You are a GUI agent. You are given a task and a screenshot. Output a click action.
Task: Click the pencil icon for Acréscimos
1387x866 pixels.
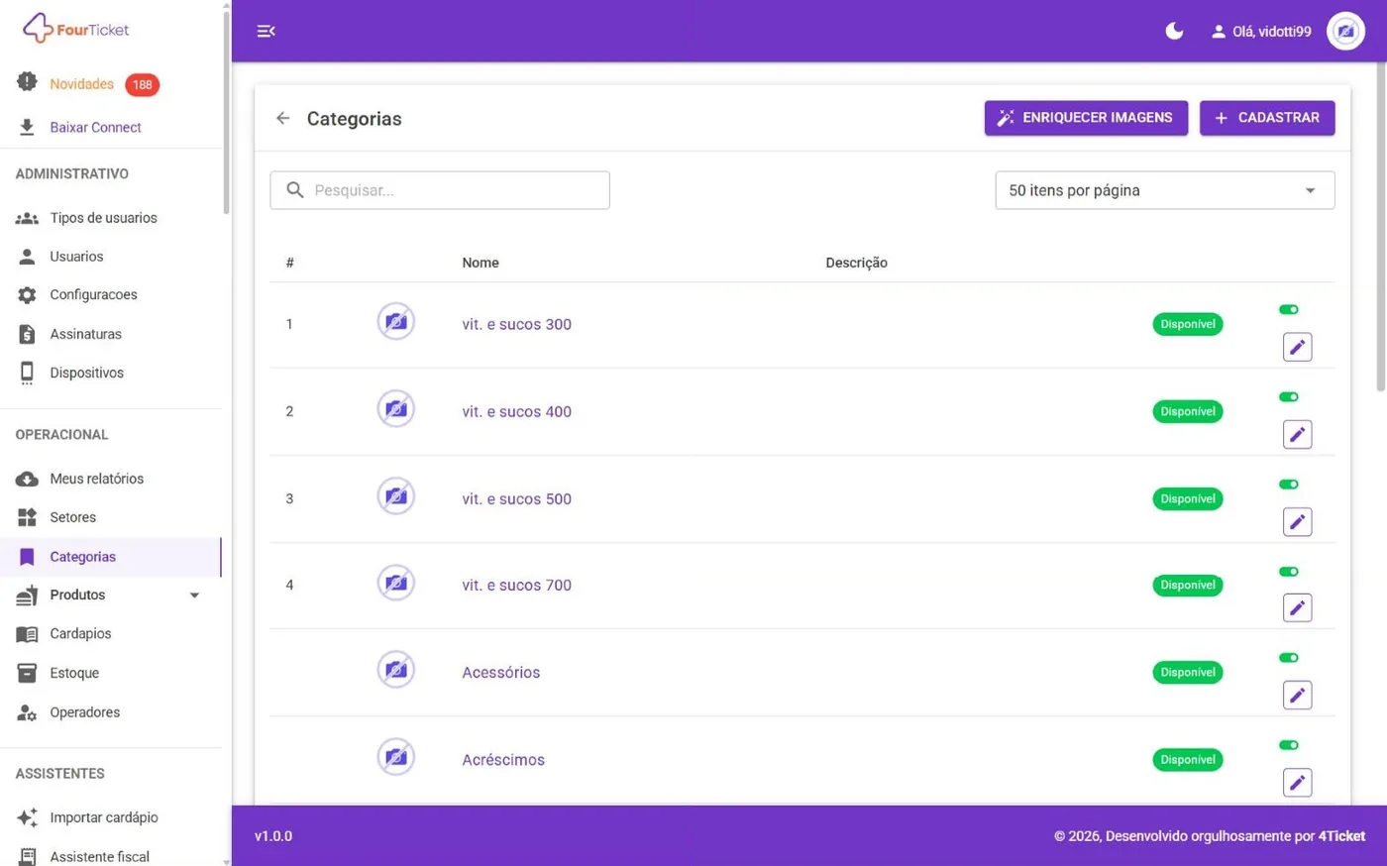tap(1297, 782)
